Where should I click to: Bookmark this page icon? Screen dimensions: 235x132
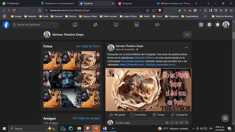(x=40, y=10)
